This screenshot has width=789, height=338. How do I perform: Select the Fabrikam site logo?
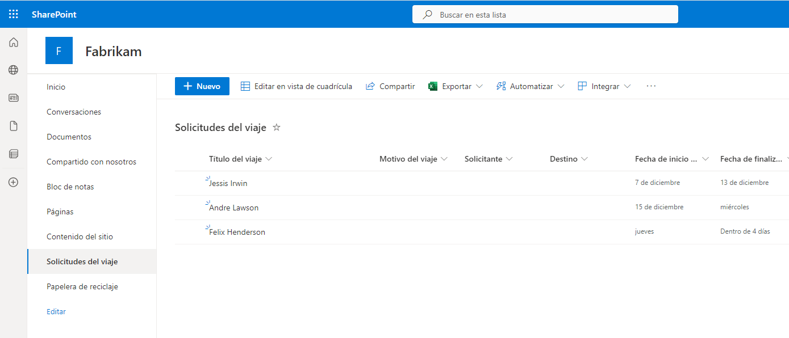pos(59,50)
